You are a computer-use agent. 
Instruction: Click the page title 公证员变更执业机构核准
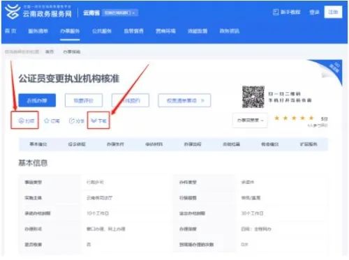[69, 79]
